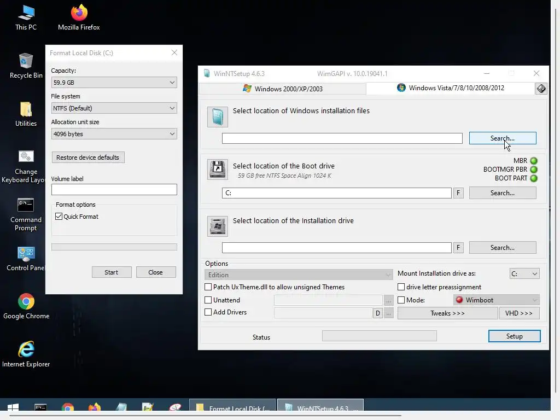Click the Format dialog progress bar

[x=114, y=247]
